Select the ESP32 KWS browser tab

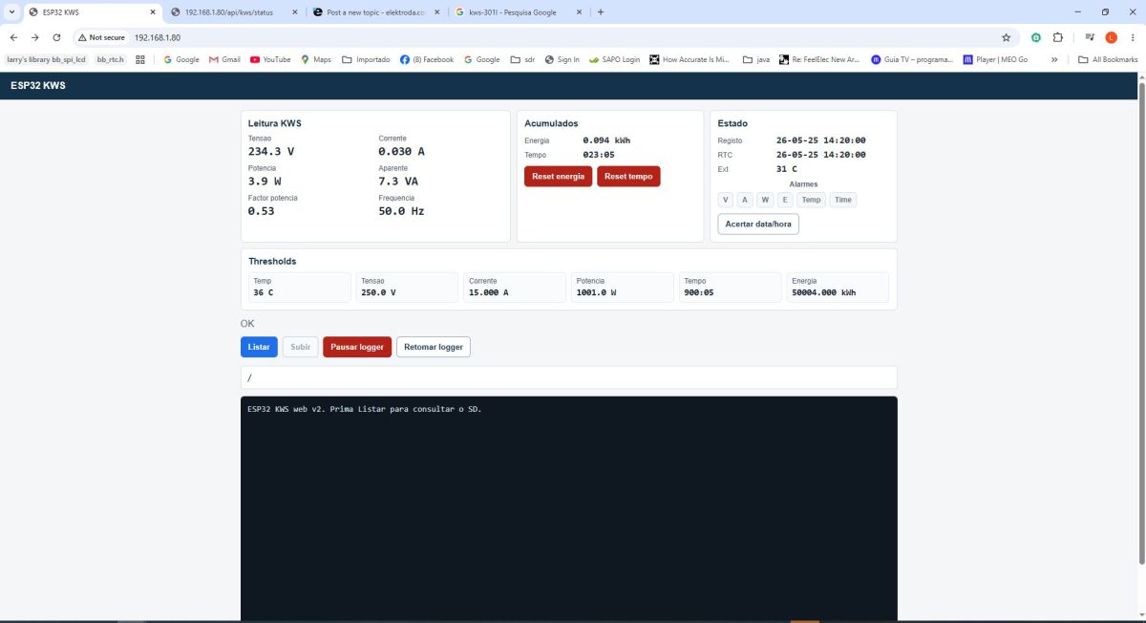92,12
